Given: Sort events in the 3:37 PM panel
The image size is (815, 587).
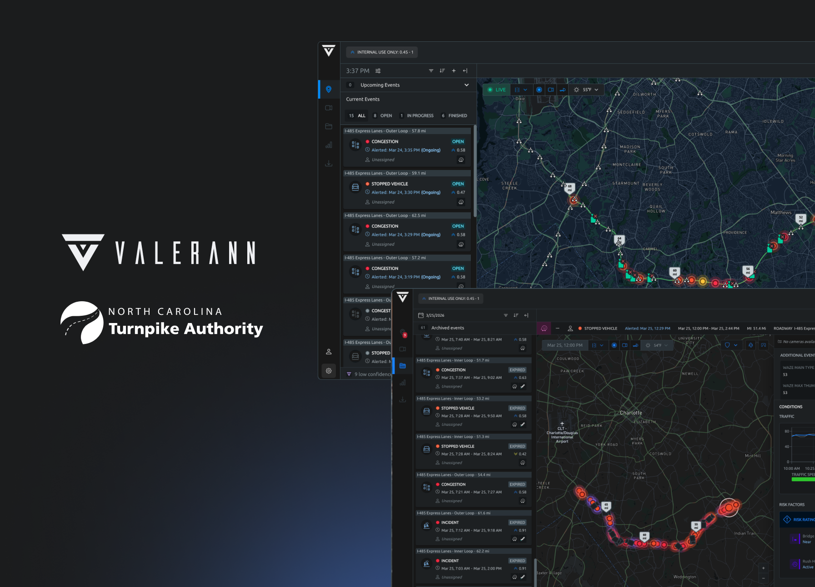Looking at the screenshot, I should pos(442,71).
